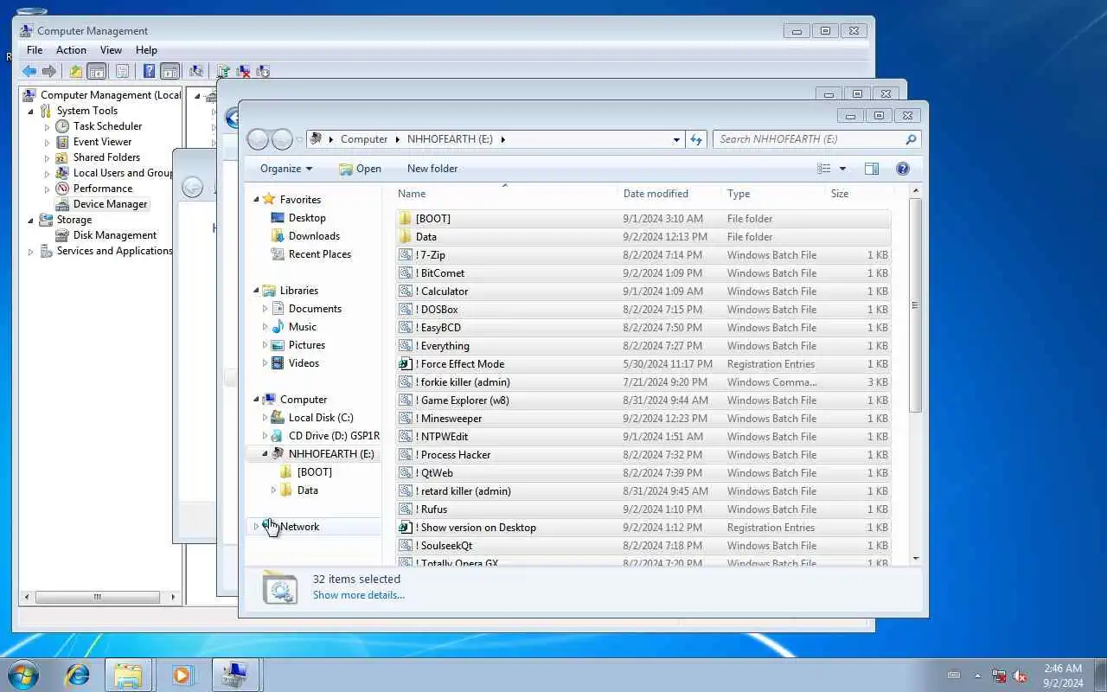Expand Local Disk (C:) node
This screenshot has height=692, width=1107.
coord(266,418)
